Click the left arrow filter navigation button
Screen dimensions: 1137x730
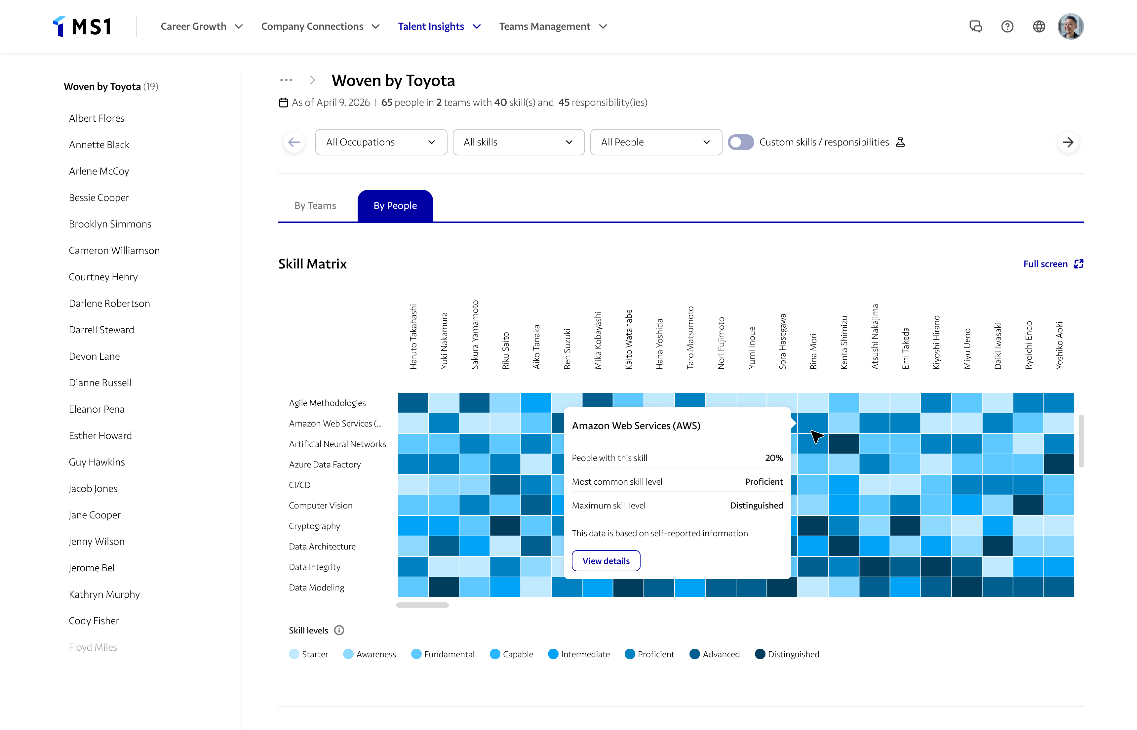294,142
